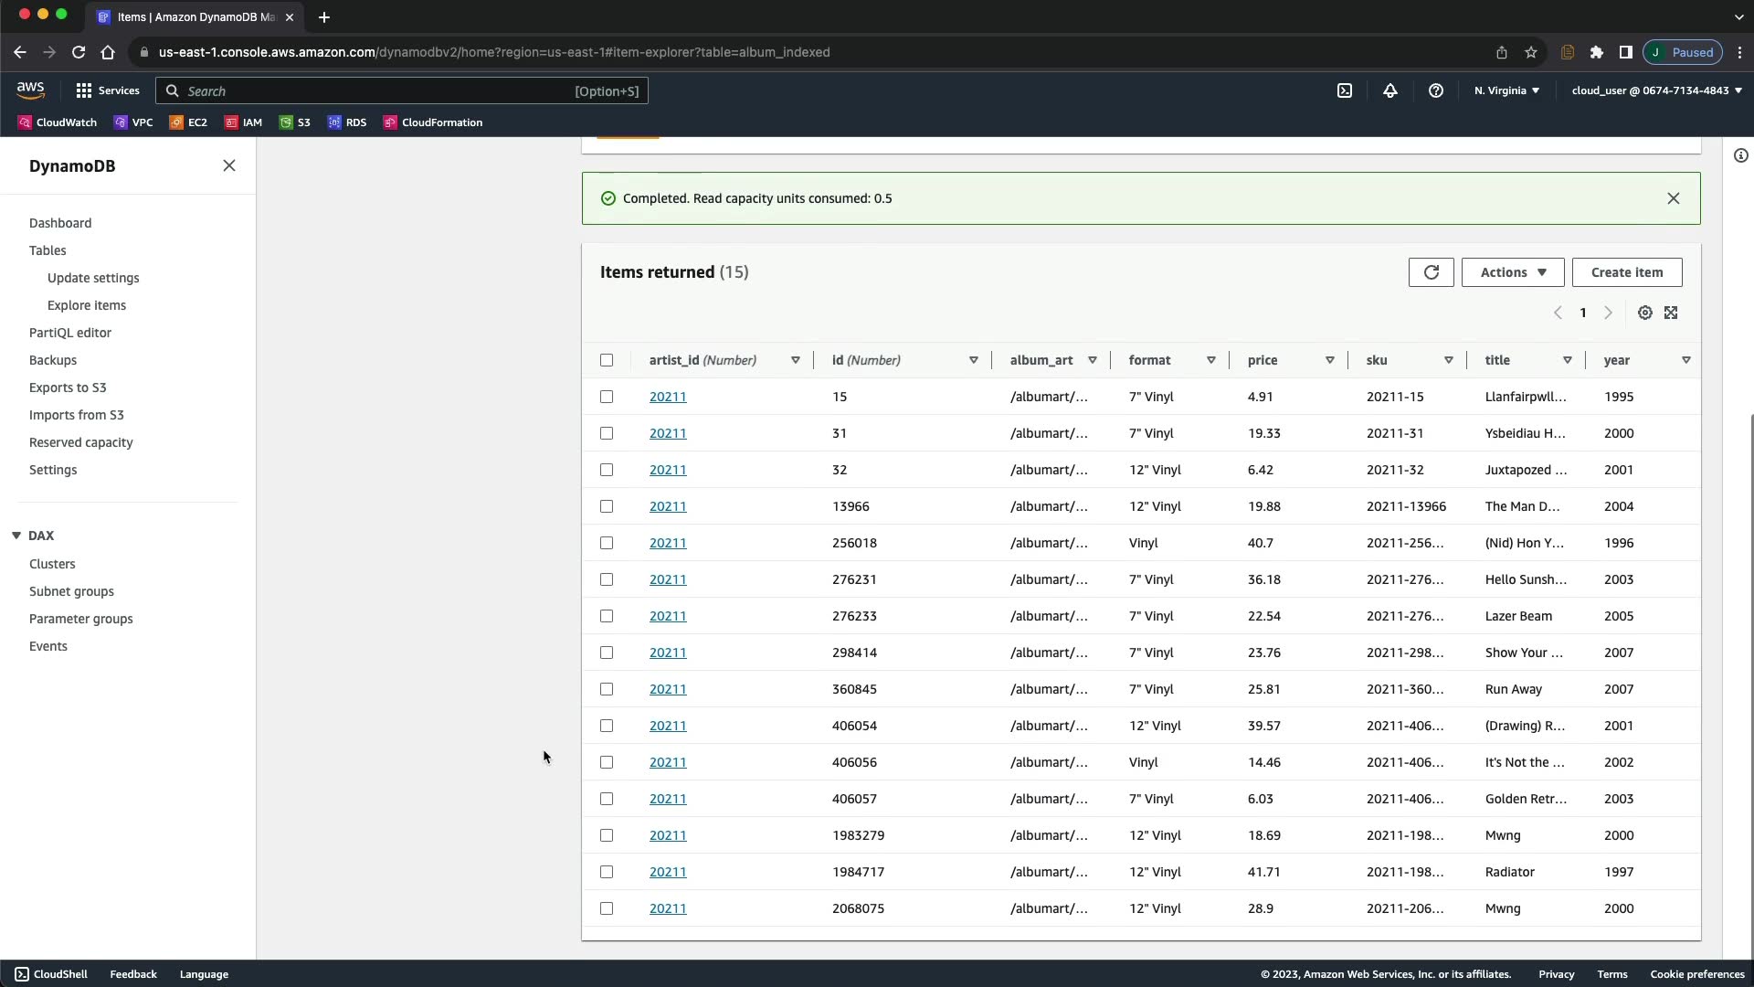
Task: Open artist_id 20211 link for id 15
Action: pyautogui.click(x=668, y=397)
